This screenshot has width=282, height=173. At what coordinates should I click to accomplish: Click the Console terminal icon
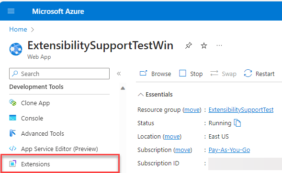point(13,118)
